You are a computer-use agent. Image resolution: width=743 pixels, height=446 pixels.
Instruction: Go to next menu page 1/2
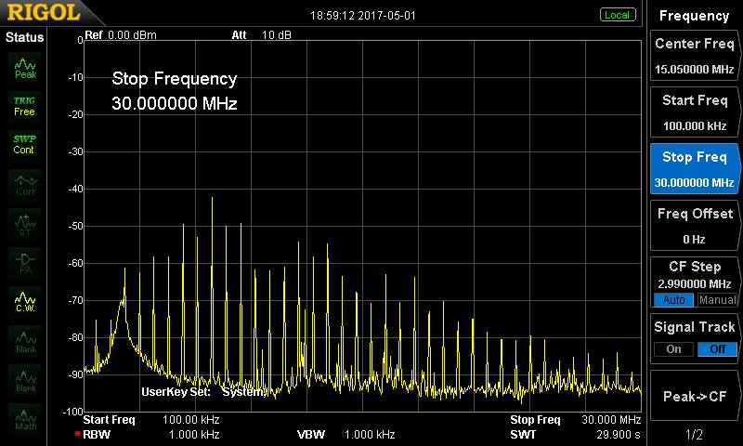[x=694, y=434]
